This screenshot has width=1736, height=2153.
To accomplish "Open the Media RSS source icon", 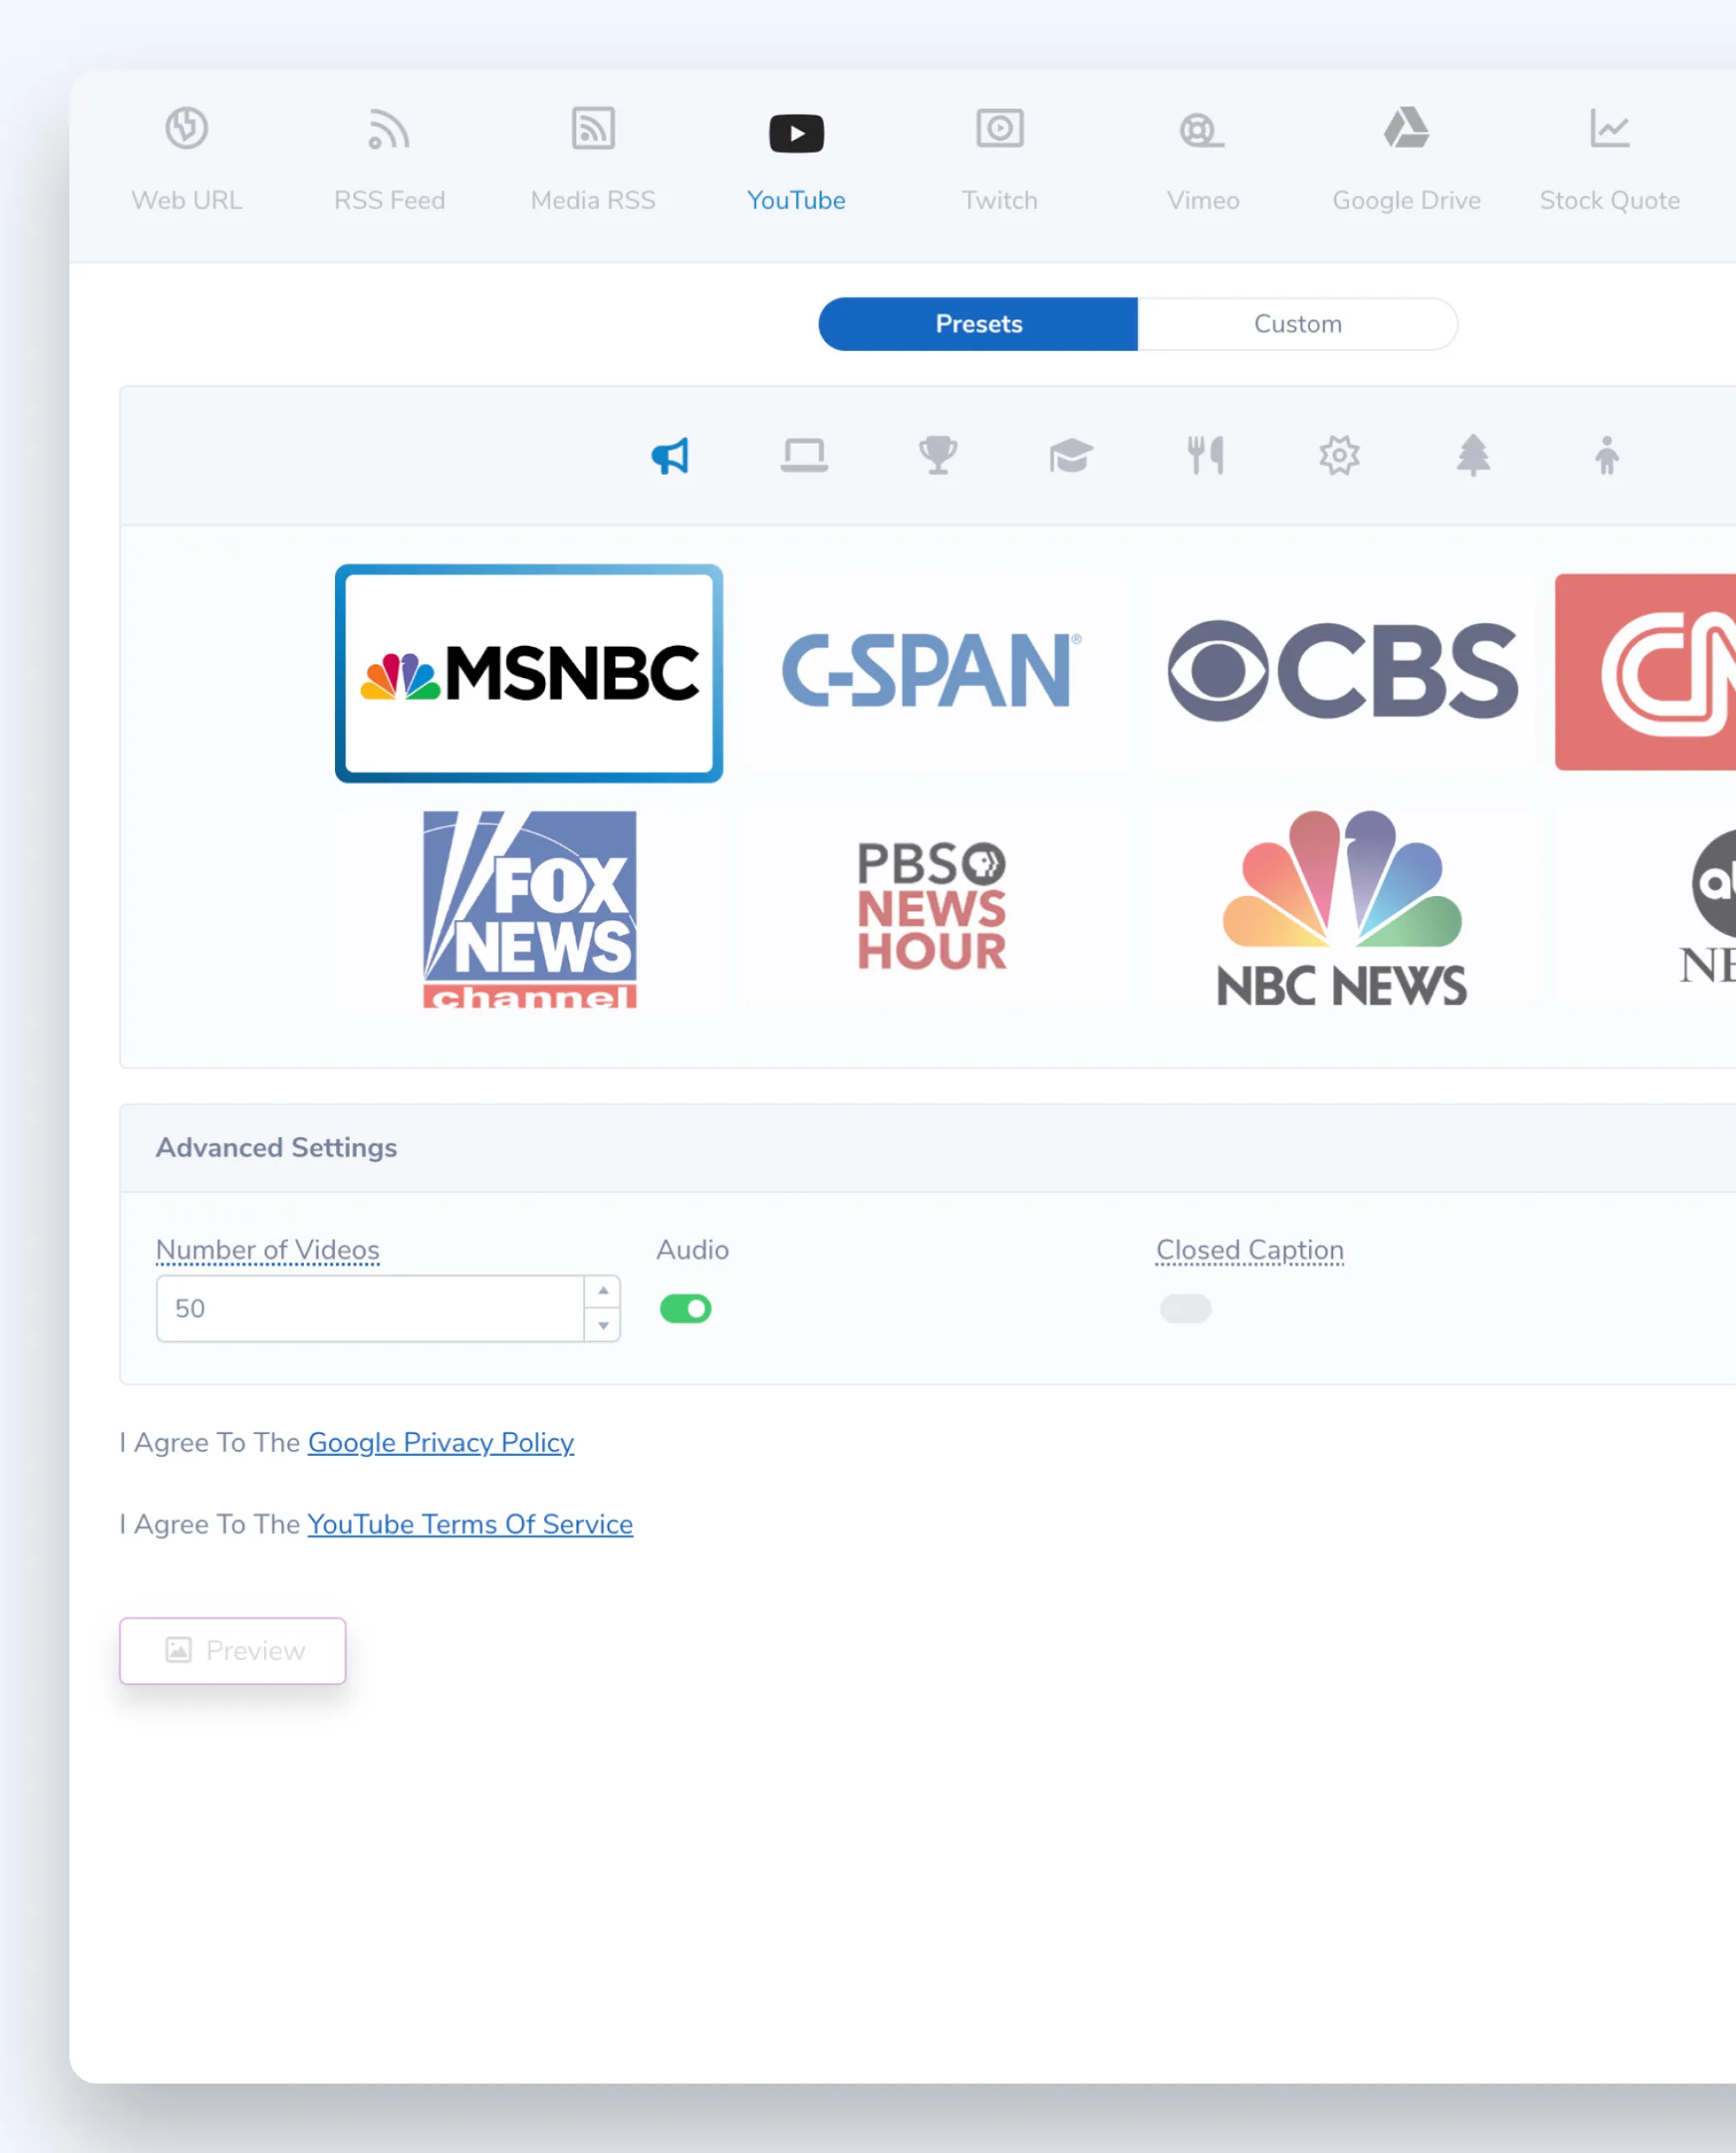I will [x=593, y=128].
